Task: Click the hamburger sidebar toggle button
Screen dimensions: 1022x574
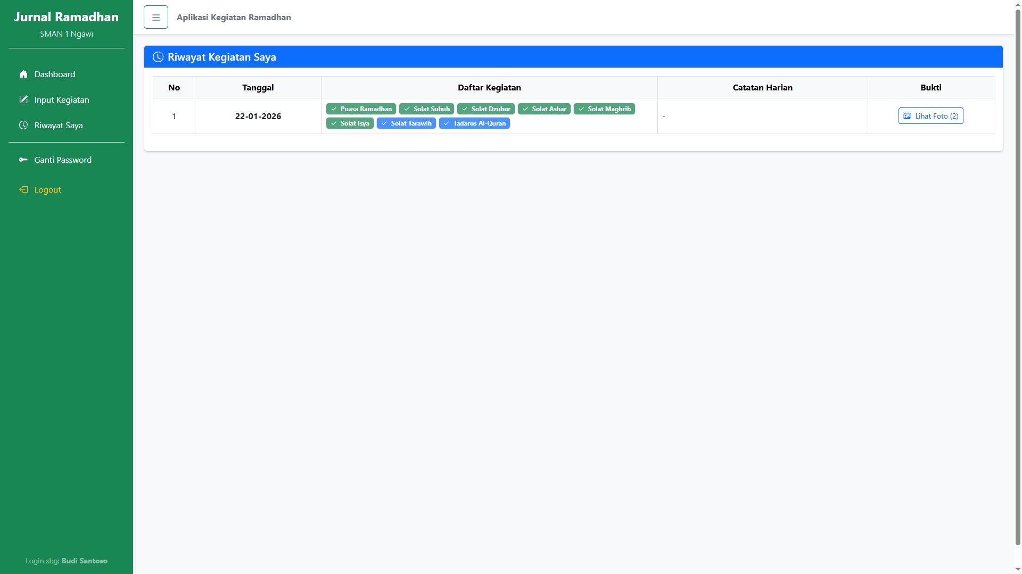Action: pyautogui.click(x=156, y=18)
